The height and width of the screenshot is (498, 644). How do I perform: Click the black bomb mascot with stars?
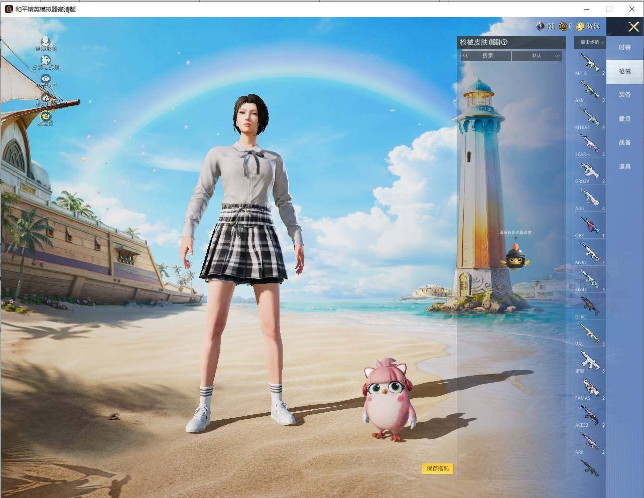[x=516, y=256]
